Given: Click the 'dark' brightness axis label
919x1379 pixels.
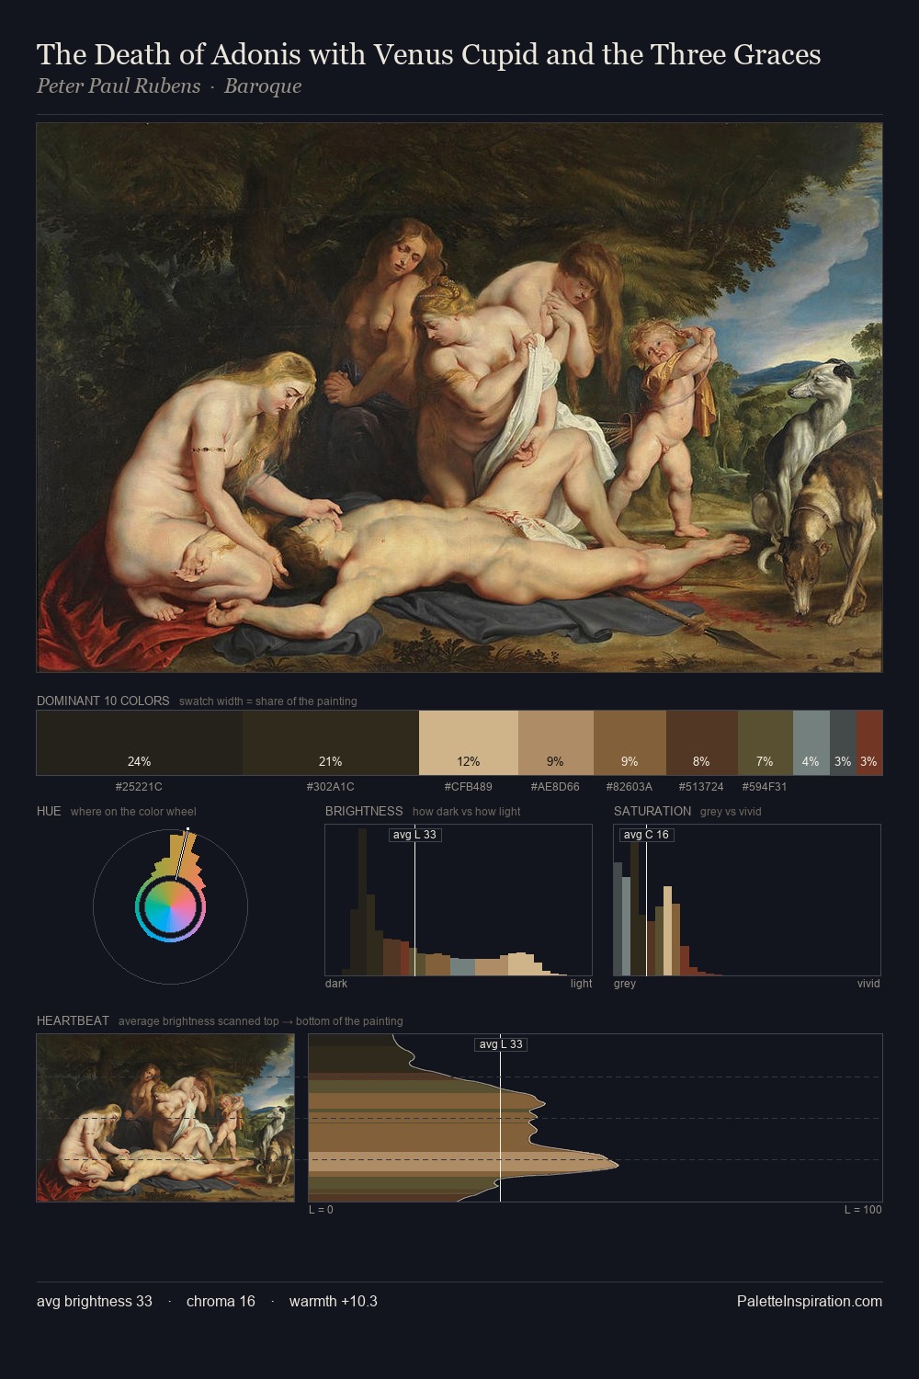Looking at the screenshot, I should 336,984.
